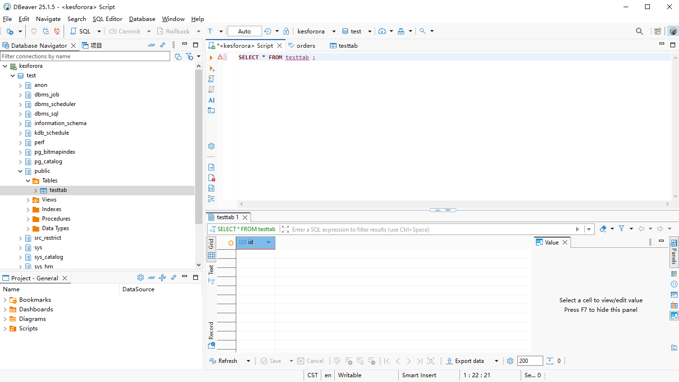Open the Database menu
679x382 pixels.
click(x=142, y=19)
